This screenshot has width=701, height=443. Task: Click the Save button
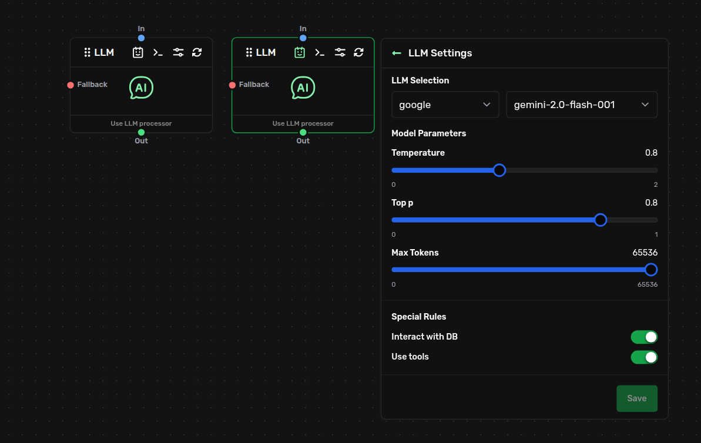tap(637, 398)
